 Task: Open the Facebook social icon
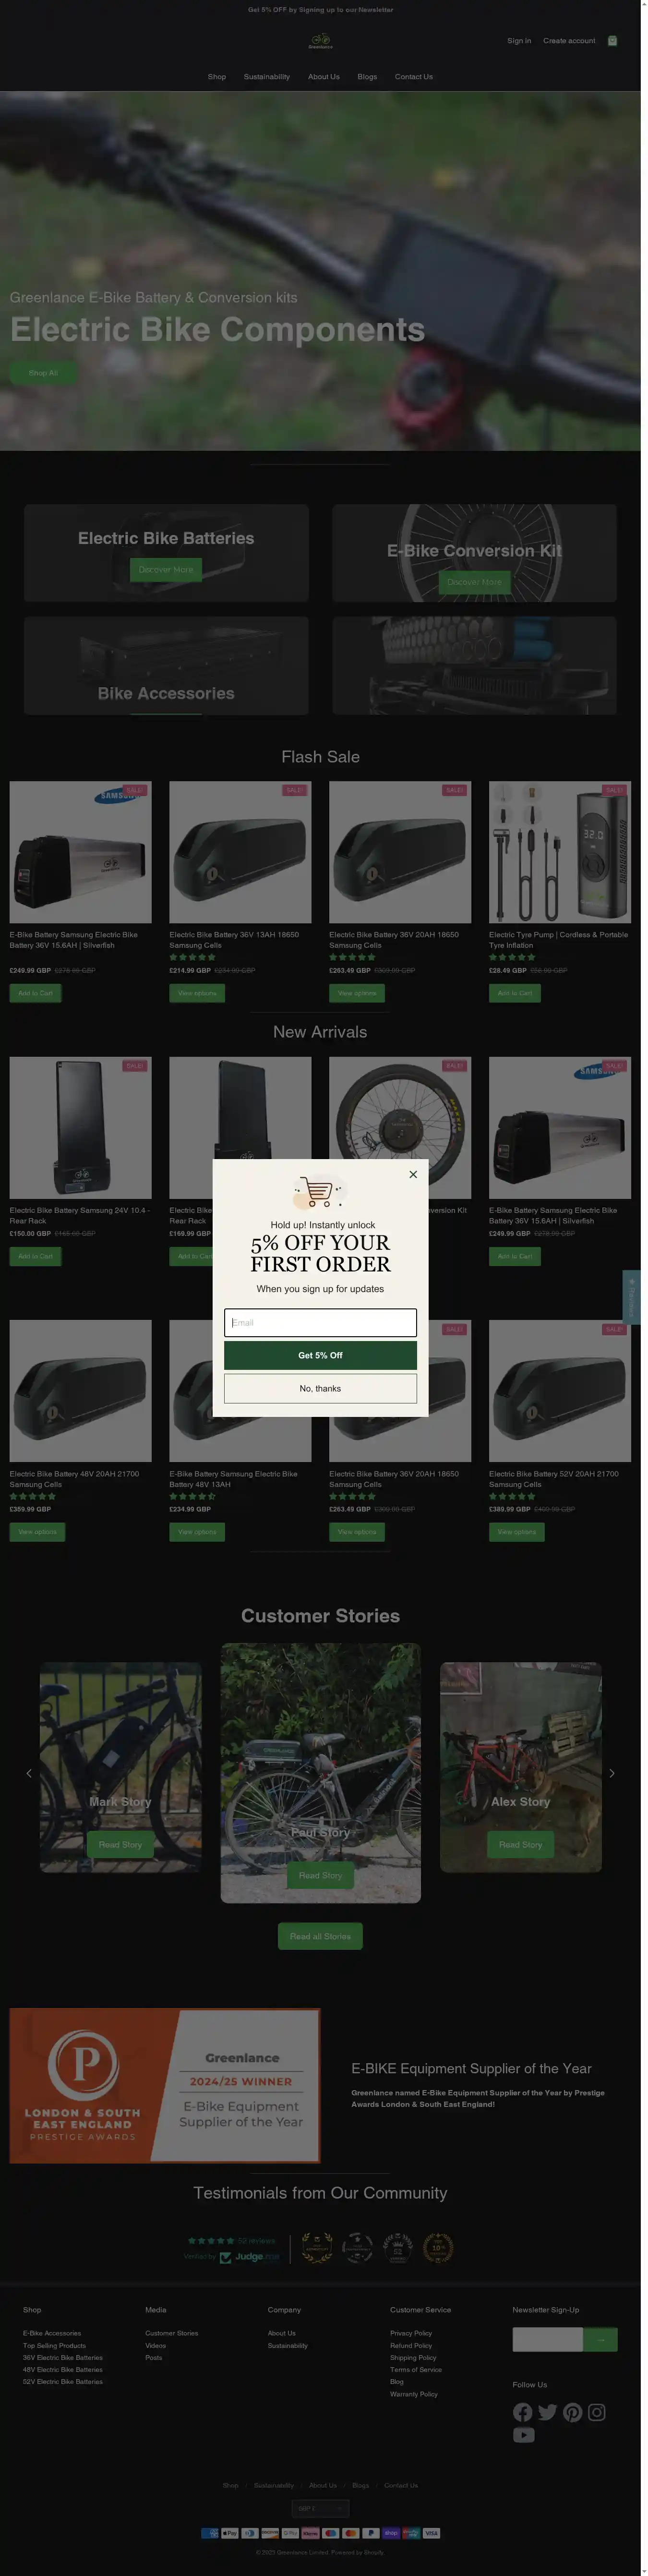click(x=523, y=2412)
